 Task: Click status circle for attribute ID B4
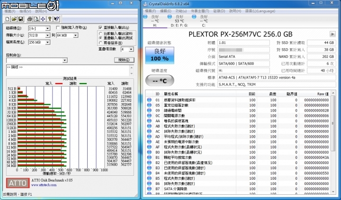click(x=149, y=173)
